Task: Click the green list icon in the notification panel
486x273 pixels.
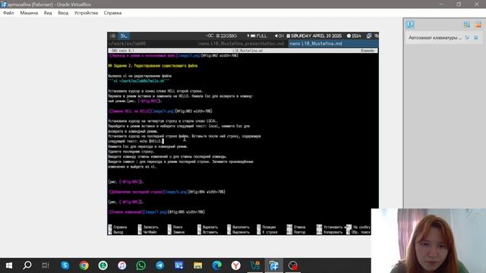Action: [466, 25]
